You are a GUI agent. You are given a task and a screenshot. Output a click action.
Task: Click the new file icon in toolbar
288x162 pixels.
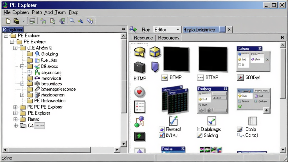(x=8, y=21)
